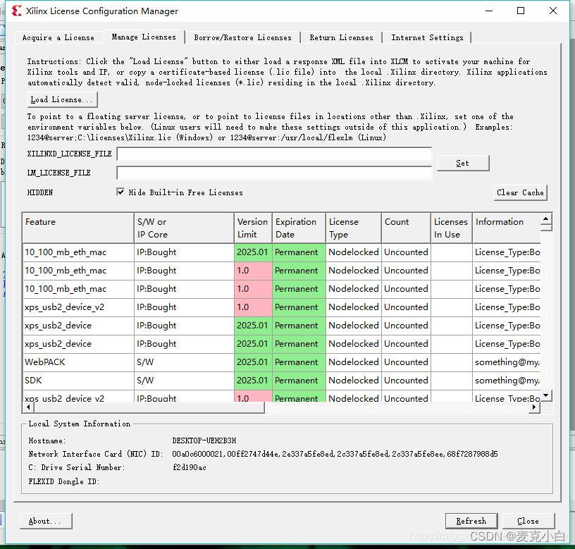The image size is (575, 549).
Task: Click the vertical scrollbar up arrow
Action: point(545,220)
